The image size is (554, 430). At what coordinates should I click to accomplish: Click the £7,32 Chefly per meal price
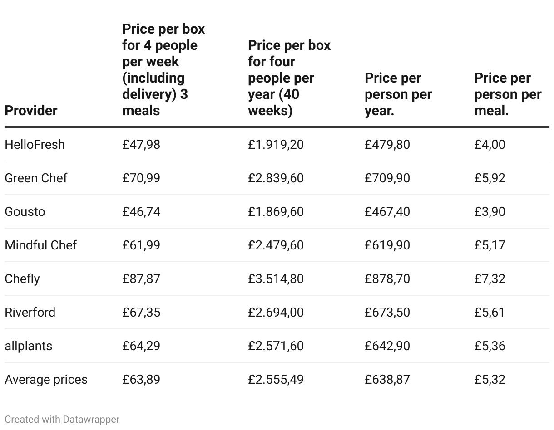coord(490,279)
